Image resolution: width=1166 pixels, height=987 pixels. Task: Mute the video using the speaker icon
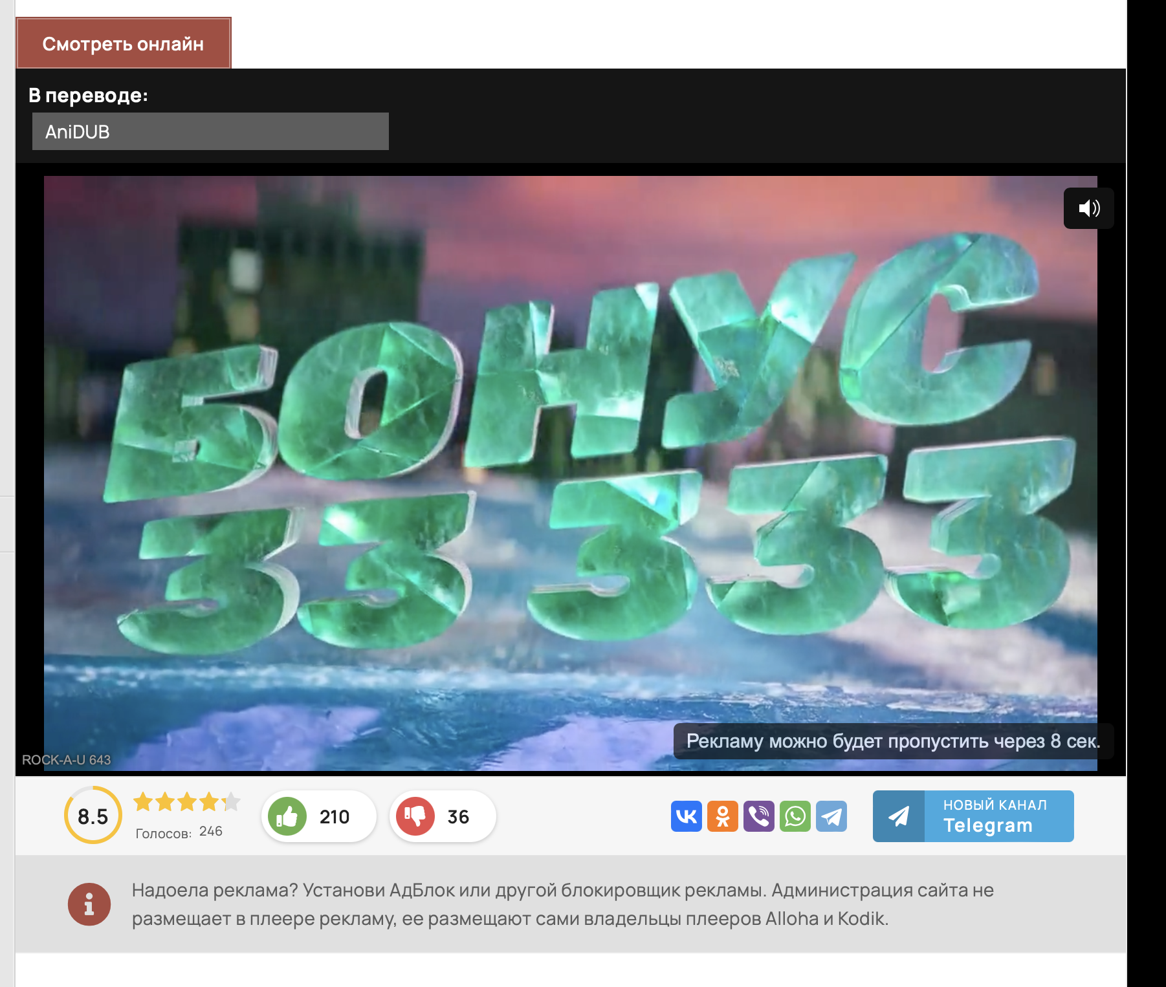1088,208
